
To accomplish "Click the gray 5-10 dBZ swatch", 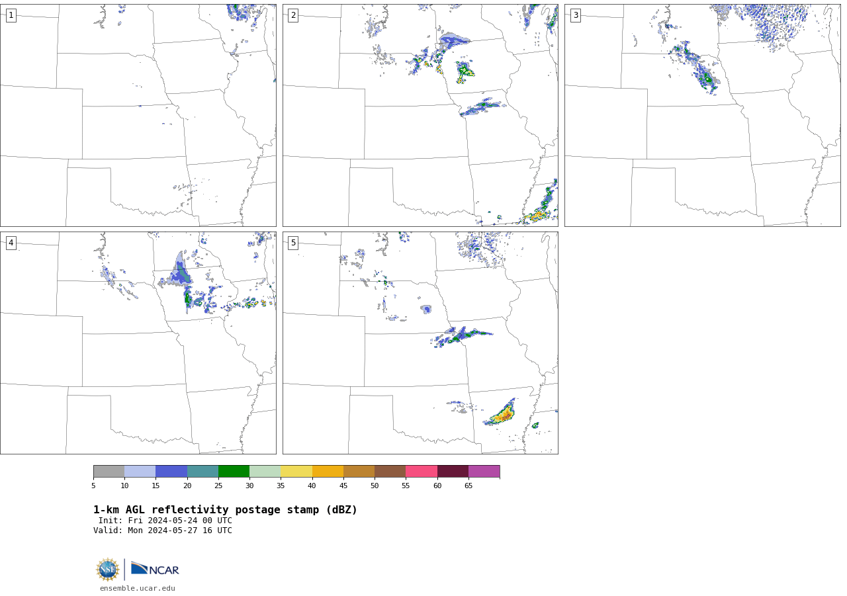I will click(109, 471).
